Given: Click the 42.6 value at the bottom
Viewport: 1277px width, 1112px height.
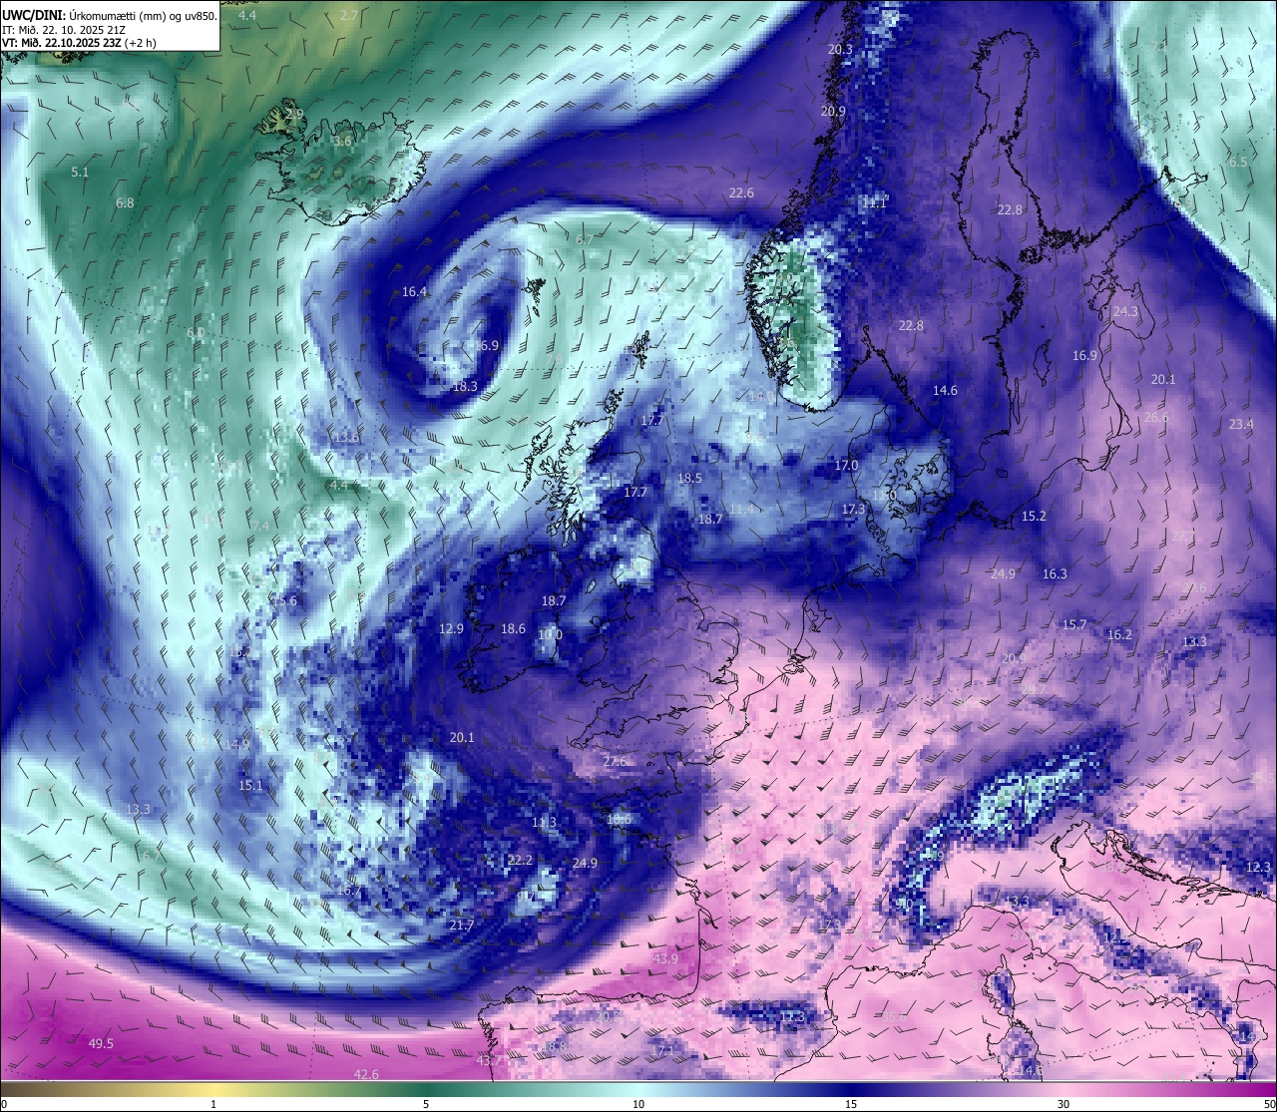Looking at the screenshot, I should [366, 1075].
